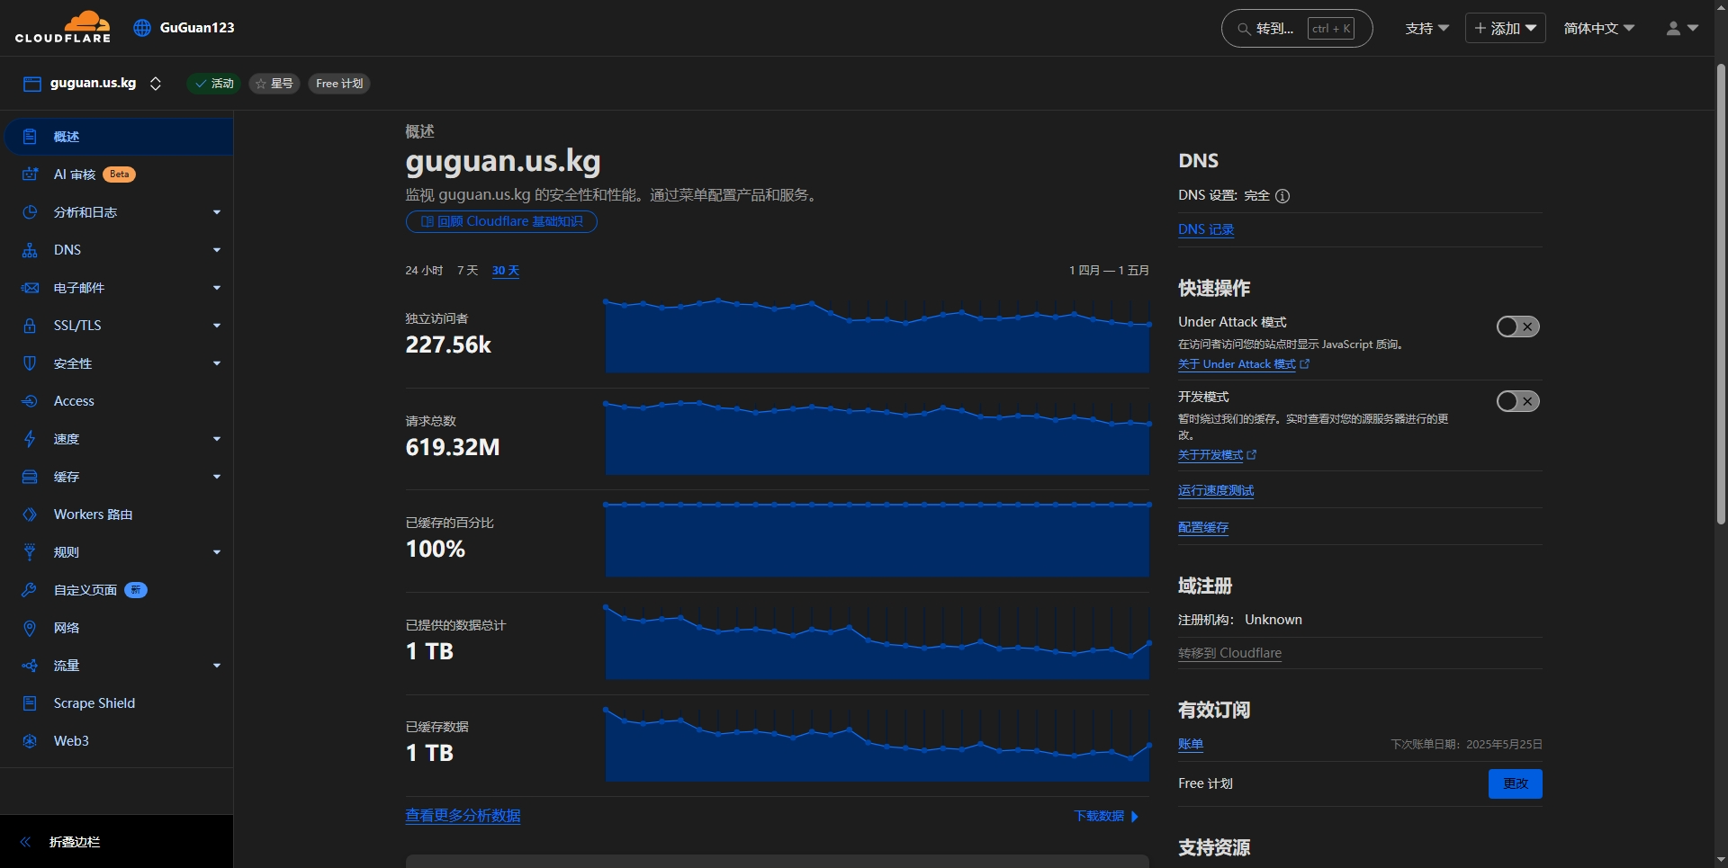
Task: Open the user account dropdown
Action: (1681, 29)
